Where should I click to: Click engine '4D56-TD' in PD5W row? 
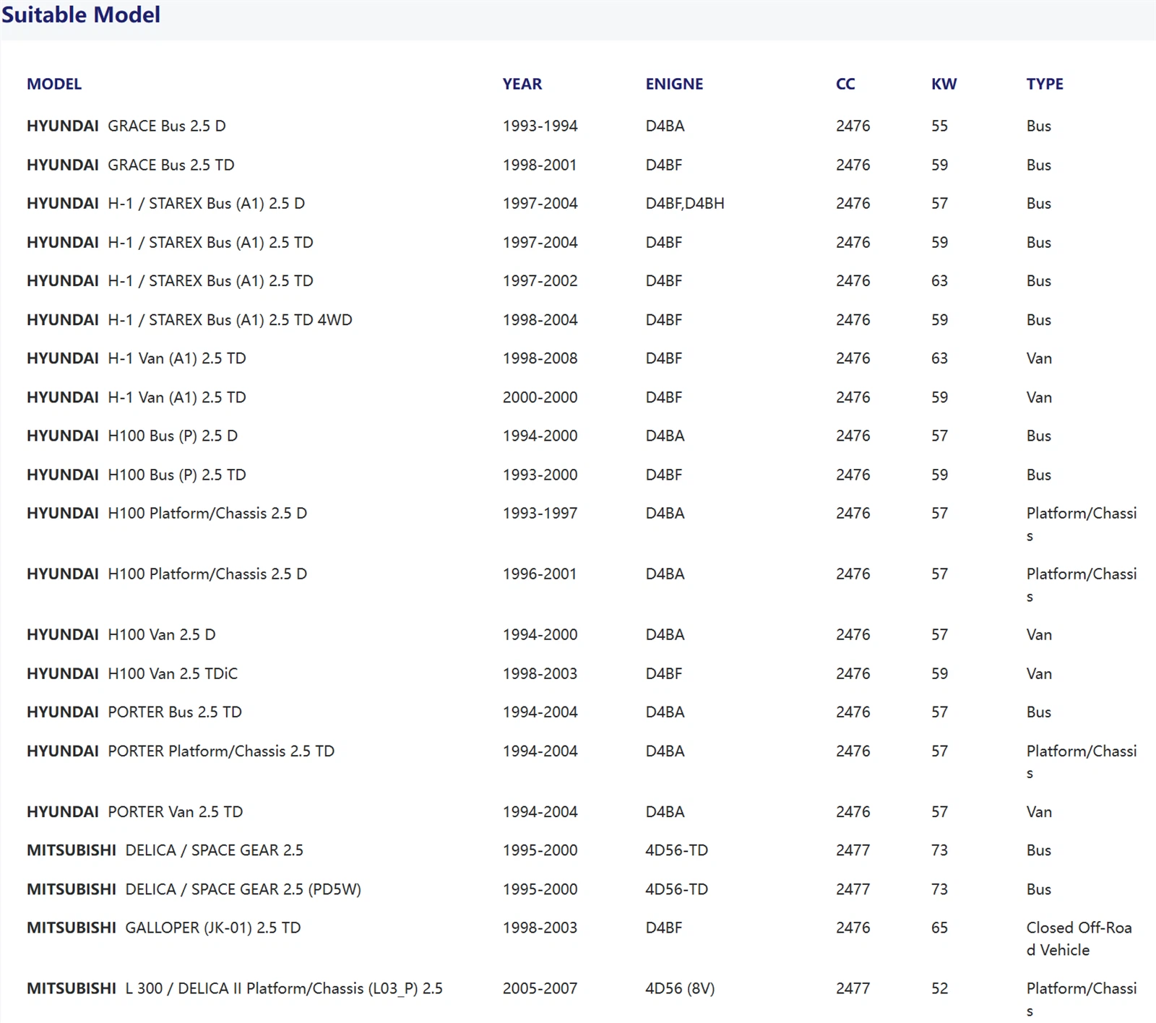point(676,889)
